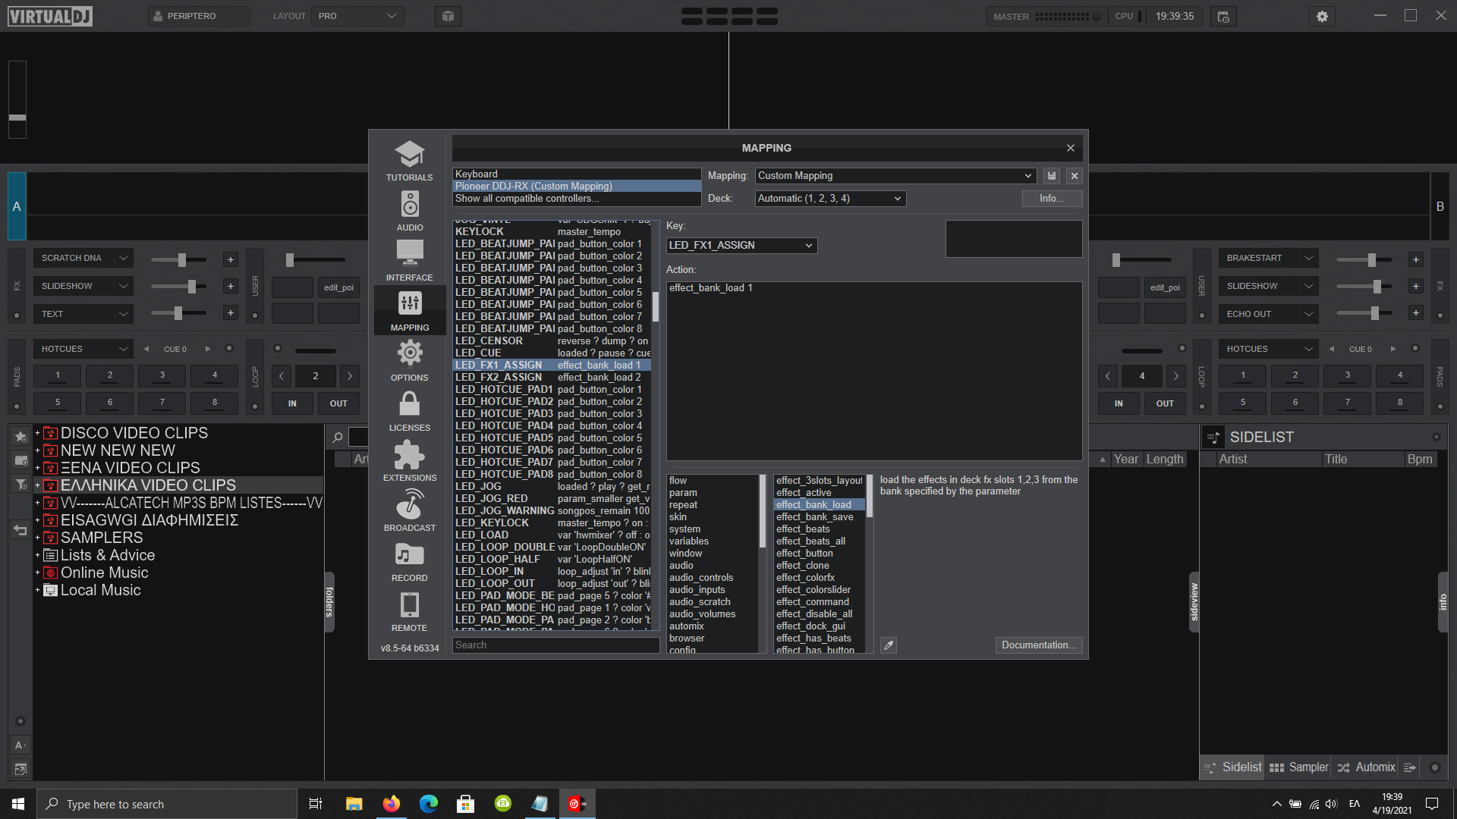The width and height of the screenshot is (1457, 819).
Task: Open the Extensions settings page
Action: point(409,460)
